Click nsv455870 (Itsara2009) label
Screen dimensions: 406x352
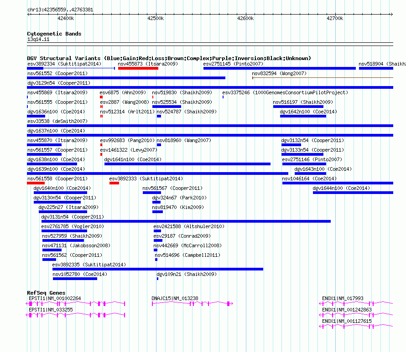tap(57, 140)
